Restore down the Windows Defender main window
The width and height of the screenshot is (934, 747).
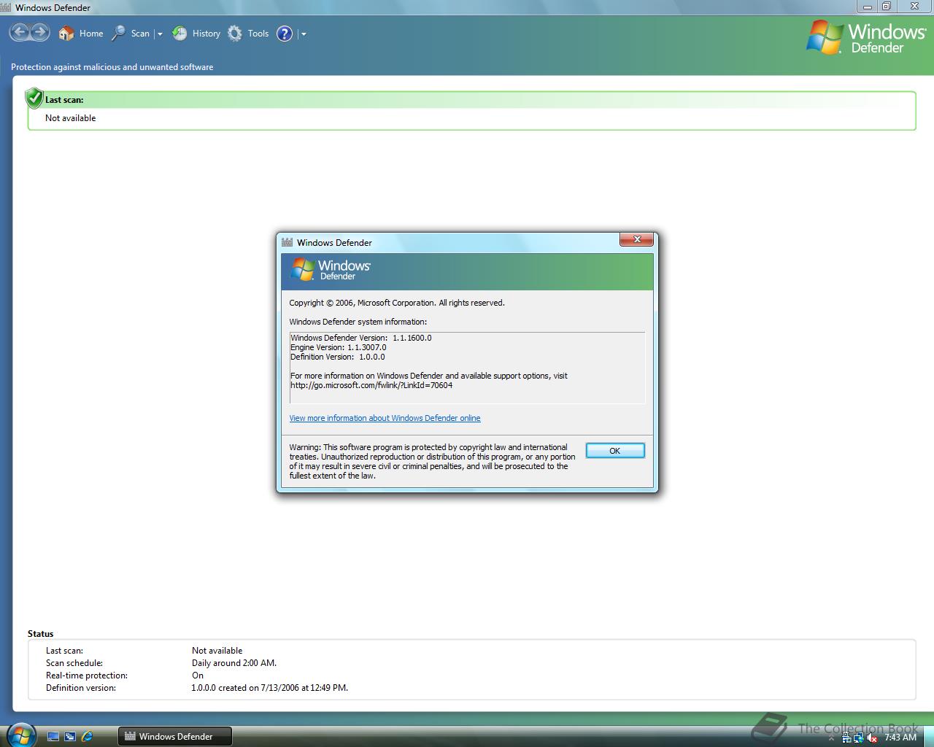click(887, 7)
